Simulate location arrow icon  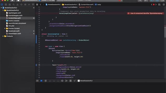coord(74,81)
